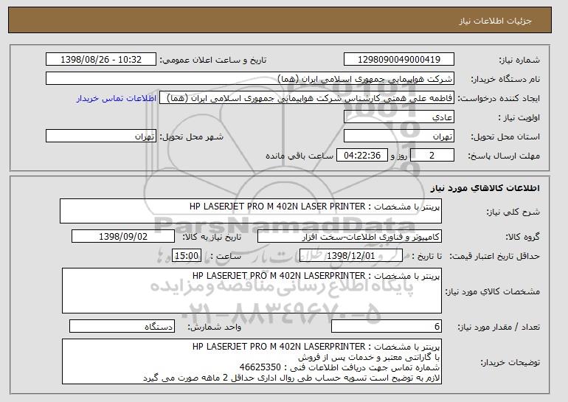Viewport: 568px width, 402px height.
Task: Click the مهلت ارسال پاسخ label
Action: click(504, 156)
